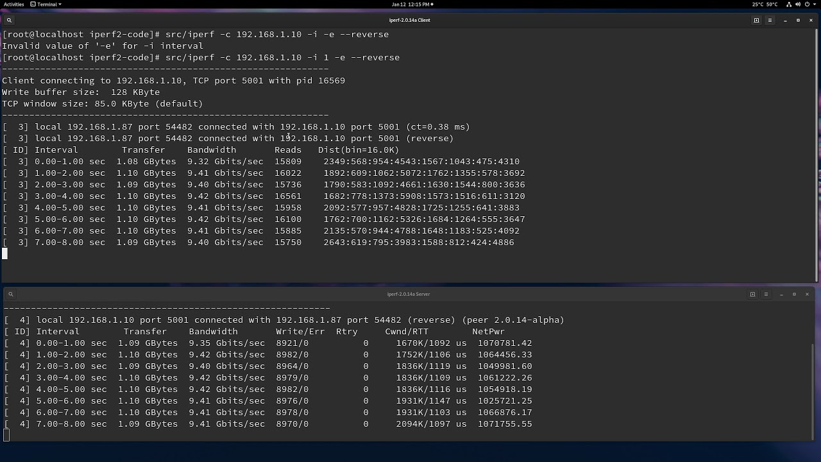Click NetPwr value '1066876.17'
Viewport: 821px width, 462px height.
pyautogui.click(x=505, y=412)
